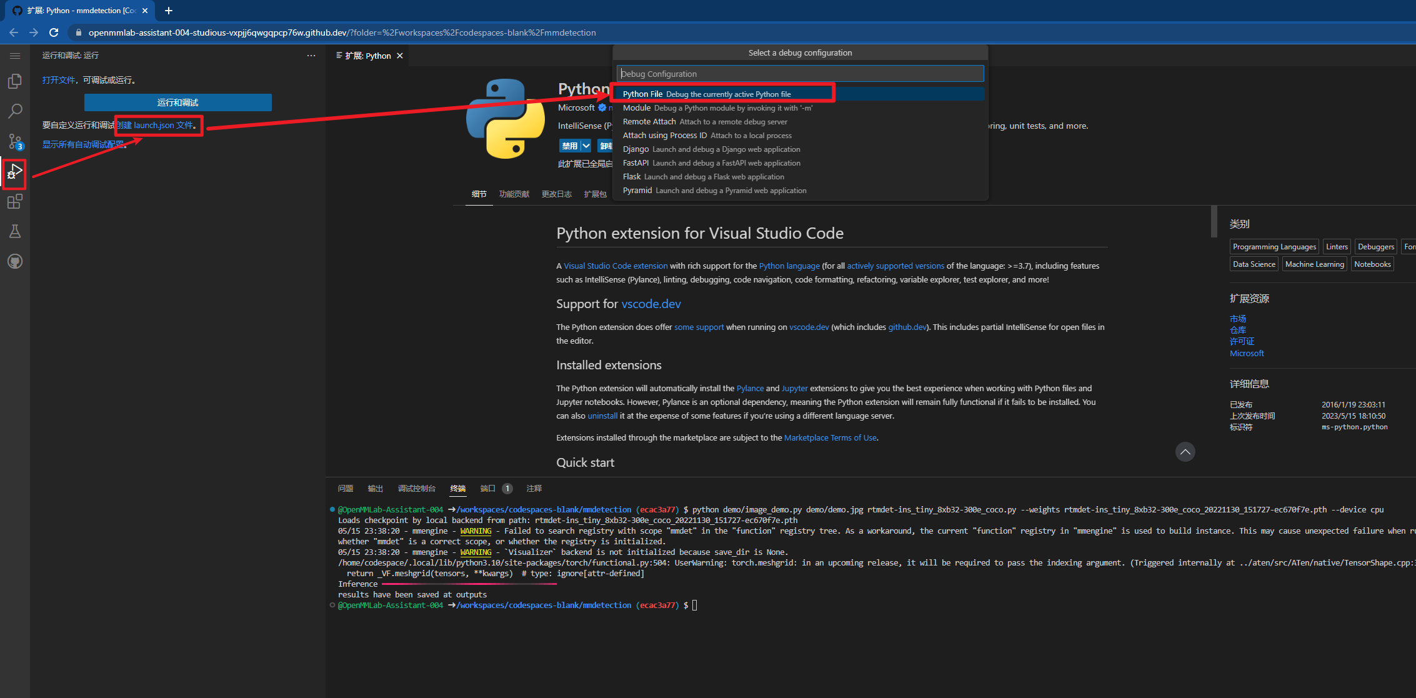
Task: Open the Explorer files view
Action: (x=15, y=81)
